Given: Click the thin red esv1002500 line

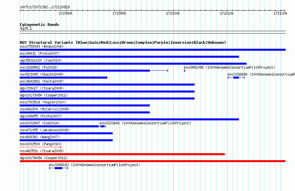Looking at the screenshot, I should coord(40,147).
